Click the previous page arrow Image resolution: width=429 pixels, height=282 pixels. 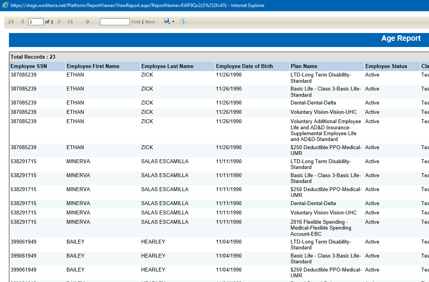tap(22, 22)
